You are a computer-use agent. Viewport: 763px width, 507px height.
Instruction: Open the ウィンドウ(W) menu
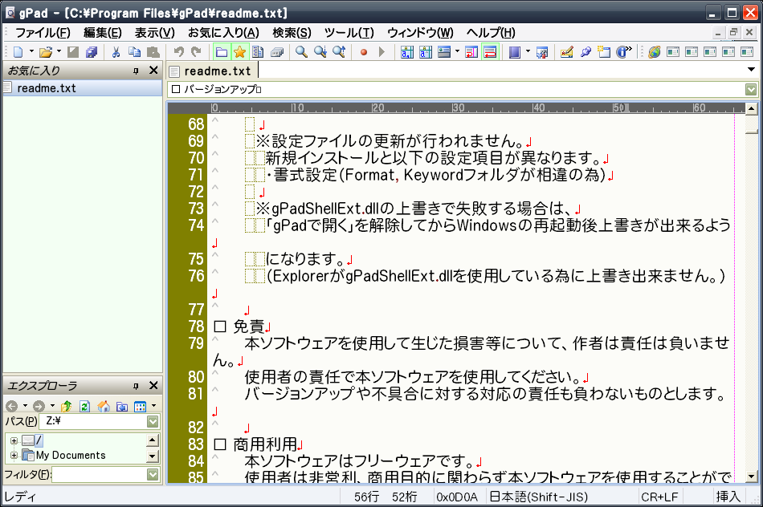point(420,33)
